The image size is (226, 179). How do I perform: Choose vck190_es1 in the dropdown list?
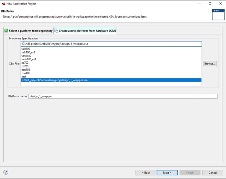pos(29,52)
